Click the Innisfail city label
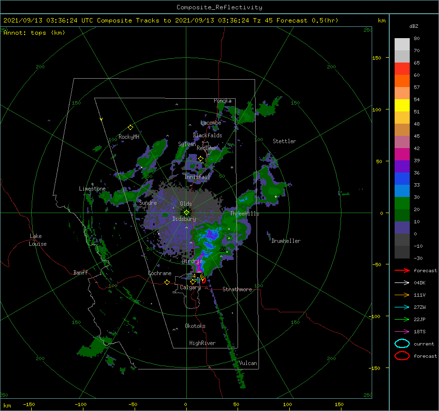 click(x=197, y=177)
